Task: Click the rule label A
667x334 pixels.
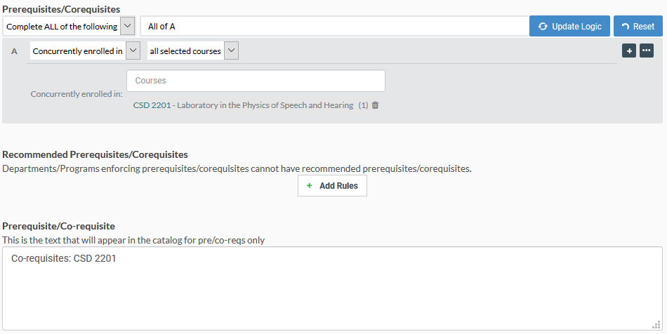Action: pyautogui.click(x=15, y=51)
